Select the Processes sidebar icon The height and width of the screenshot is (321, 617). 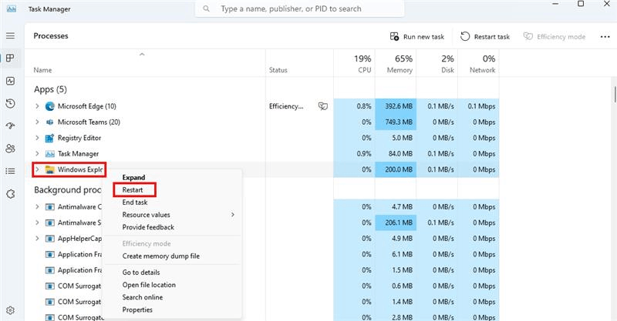pyautogui.click(x=10, y=59)
